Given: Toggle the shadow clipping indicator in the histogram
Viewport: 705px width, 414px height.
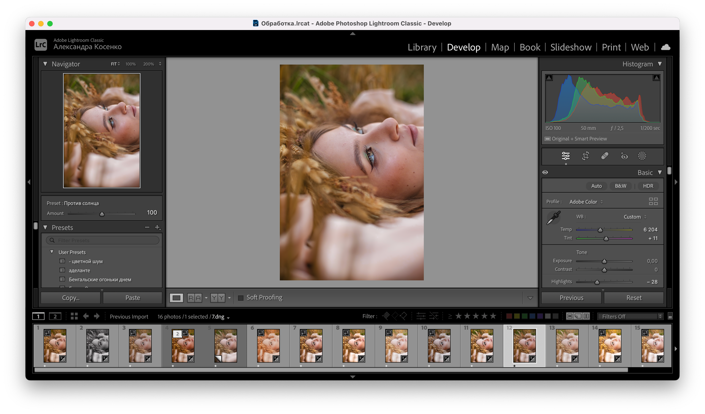Looking at the screenshot, I should [x=549, y=78].
